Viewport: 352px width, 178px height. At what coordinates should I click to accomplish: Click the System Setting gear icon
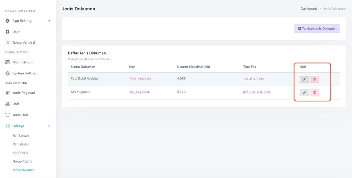(x=7, y=74)
